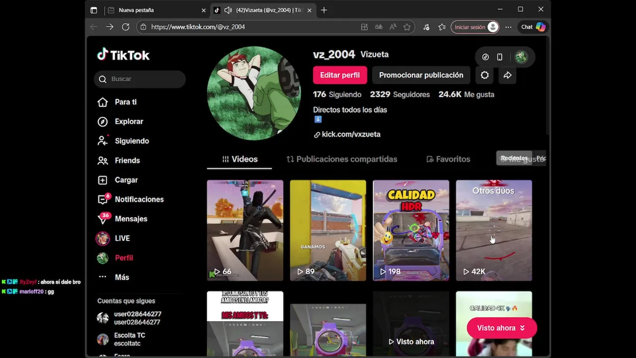Go back with browser back arrow

[93, 27]
